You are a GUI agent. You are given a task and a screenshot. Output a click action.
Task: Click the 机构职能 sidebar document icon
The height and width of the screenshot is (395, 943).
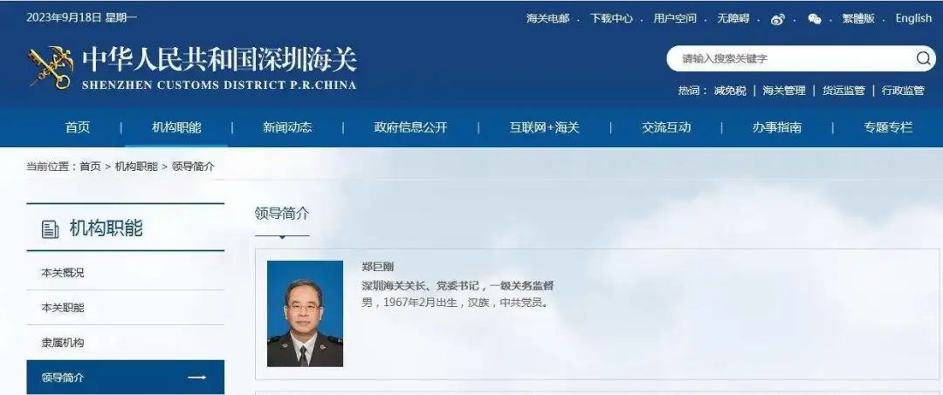click(50, 228)
